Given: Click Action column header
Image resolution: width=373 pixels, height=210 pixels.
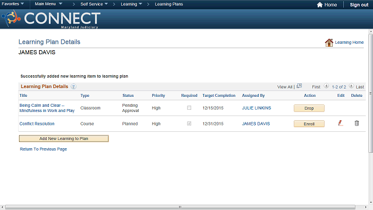Looking at the screenshot, I should coord(309,96).
